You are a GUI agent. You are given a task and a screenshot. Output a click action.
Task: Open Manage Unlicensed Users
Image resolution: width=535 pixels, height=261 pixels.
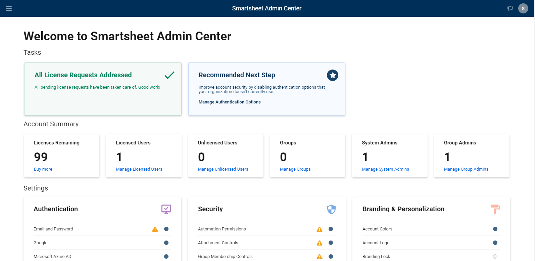[x=223, y=169]
